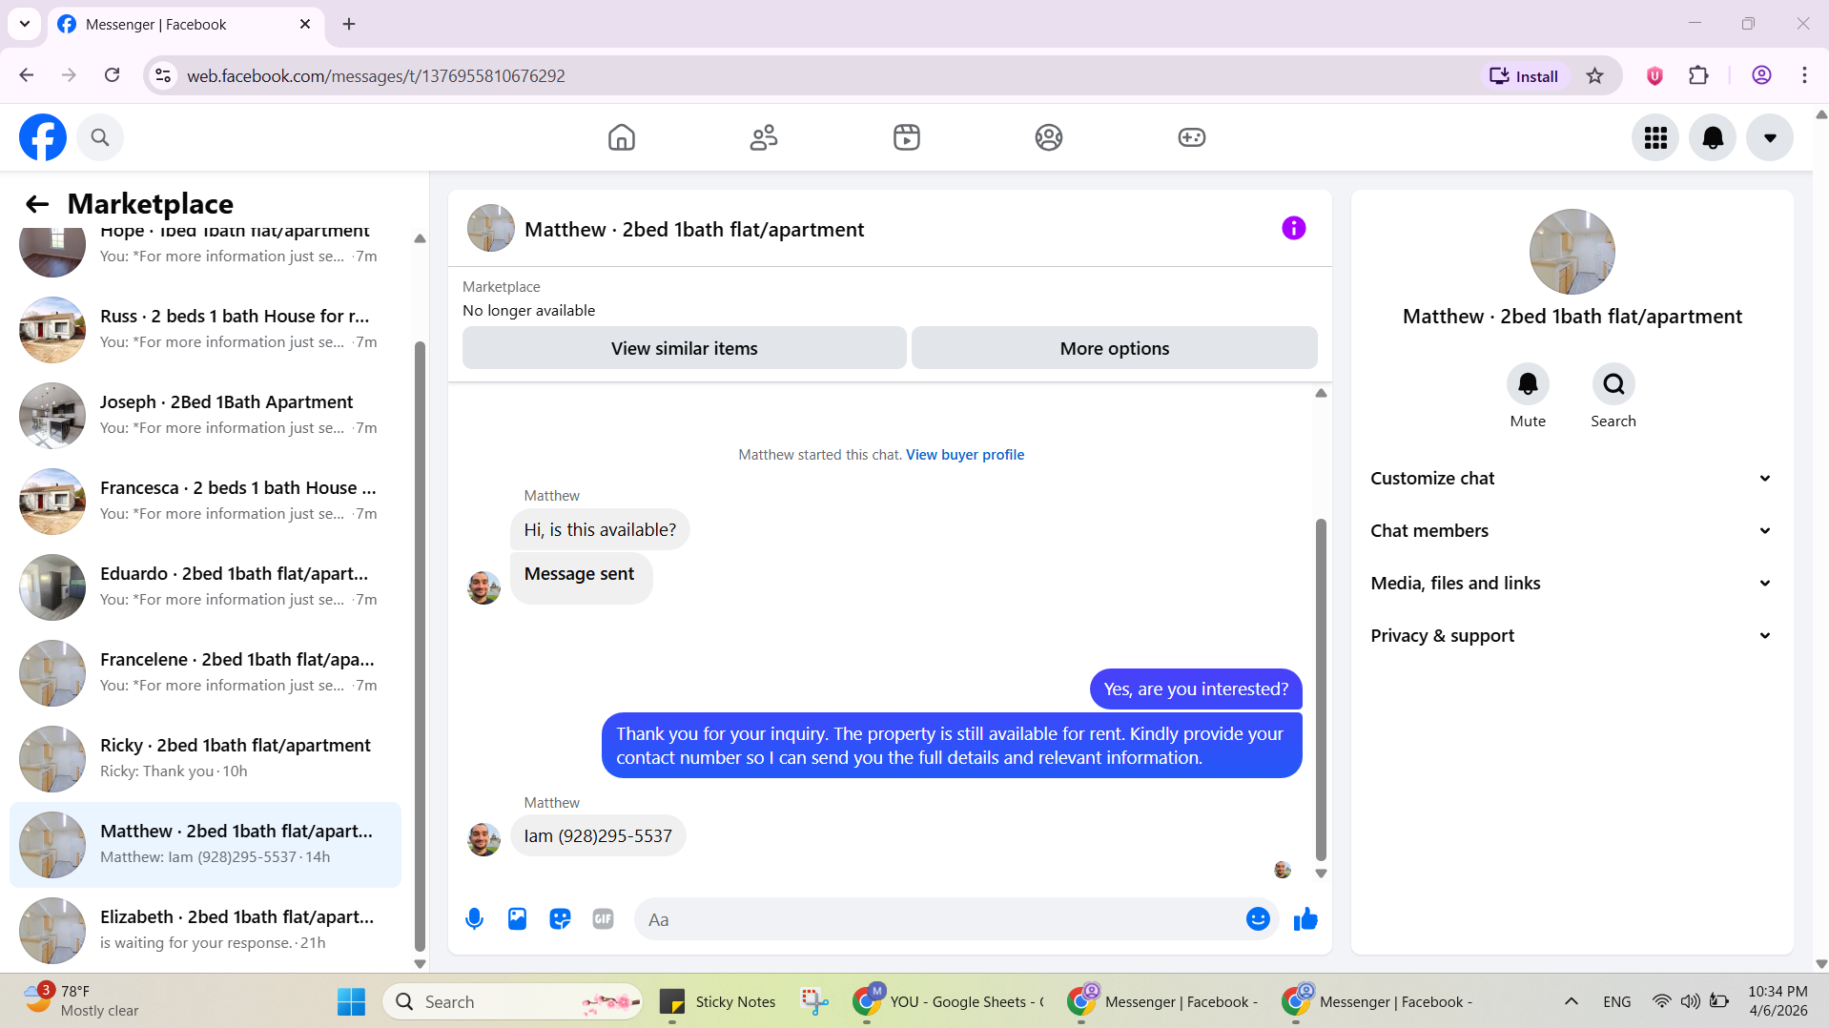
Task: Open Snipping Tool from taskbar
Action: point(814,1001)
